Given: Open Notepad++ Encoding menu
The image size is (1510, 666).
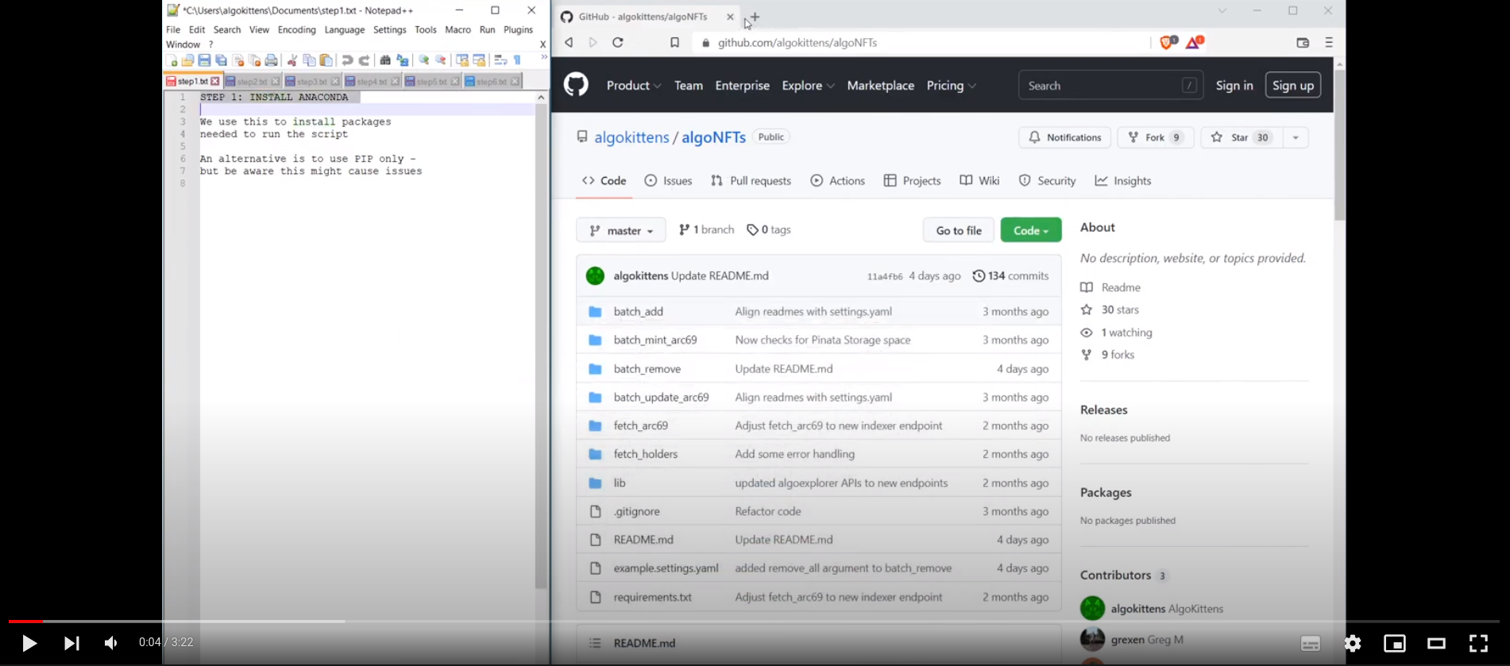Looking at the screenshot, I should pos(296,30).
